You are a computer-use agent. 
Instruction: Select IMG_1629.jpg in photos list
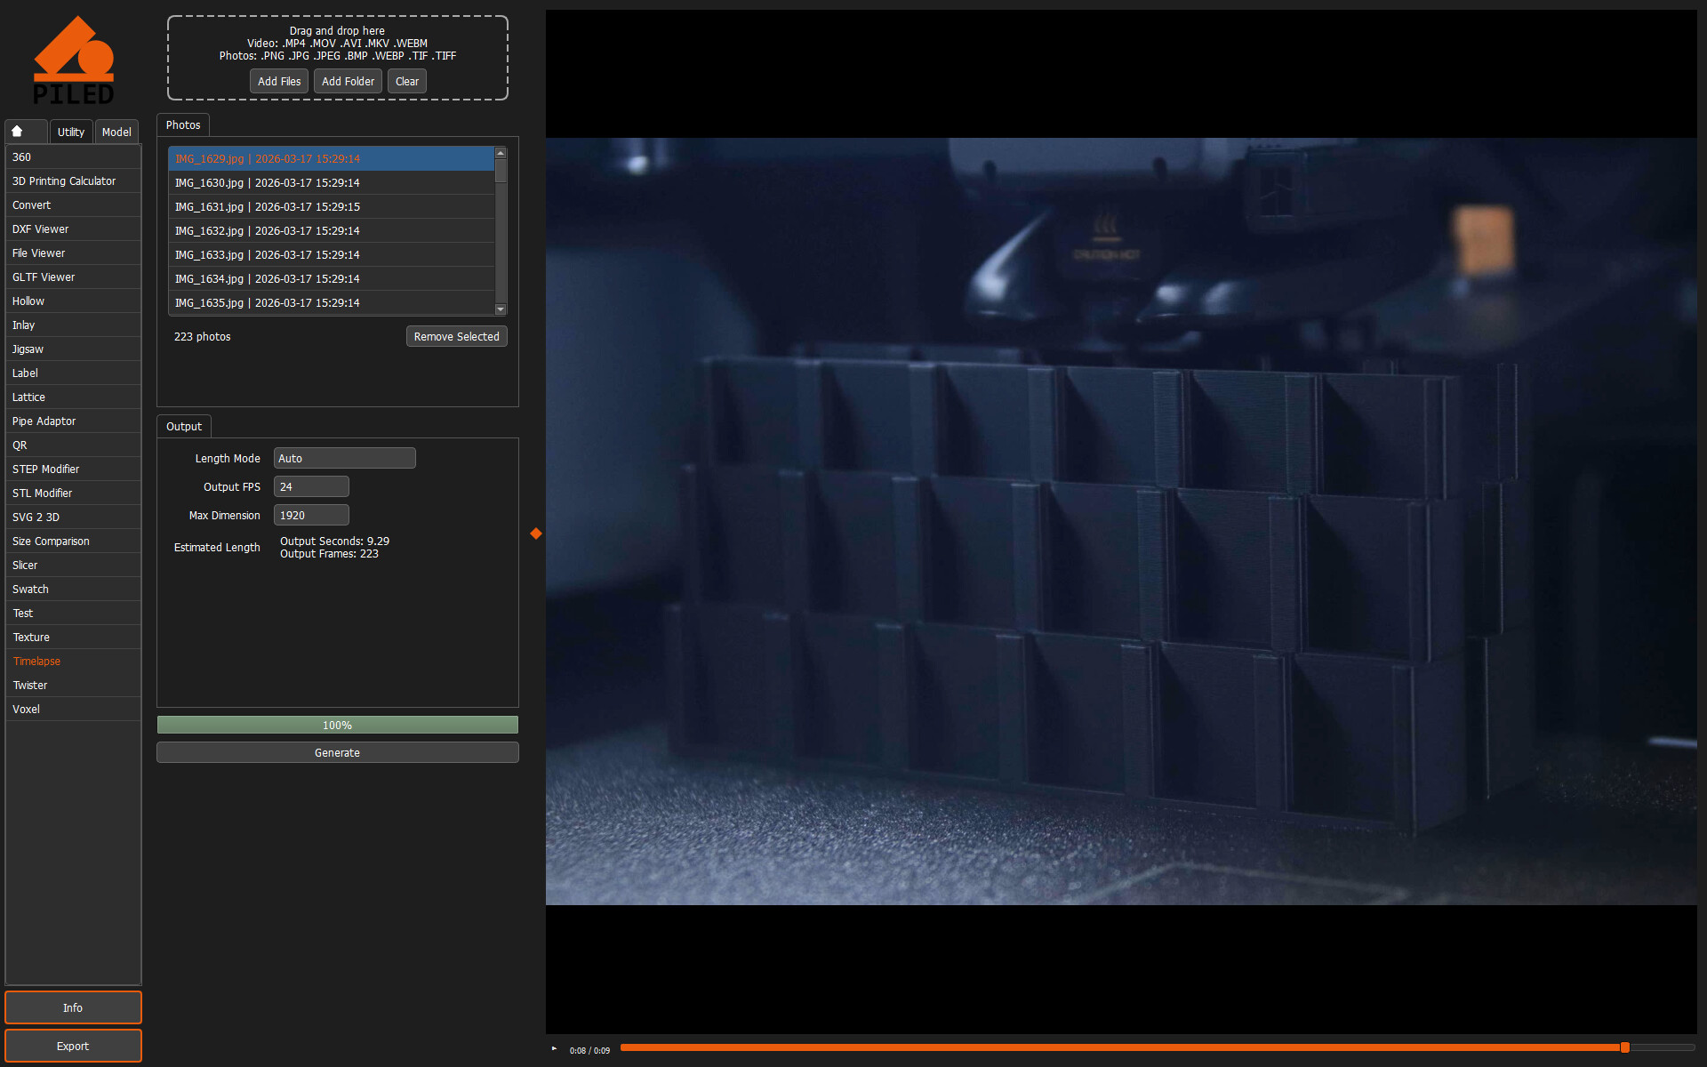tap(331, 158)
